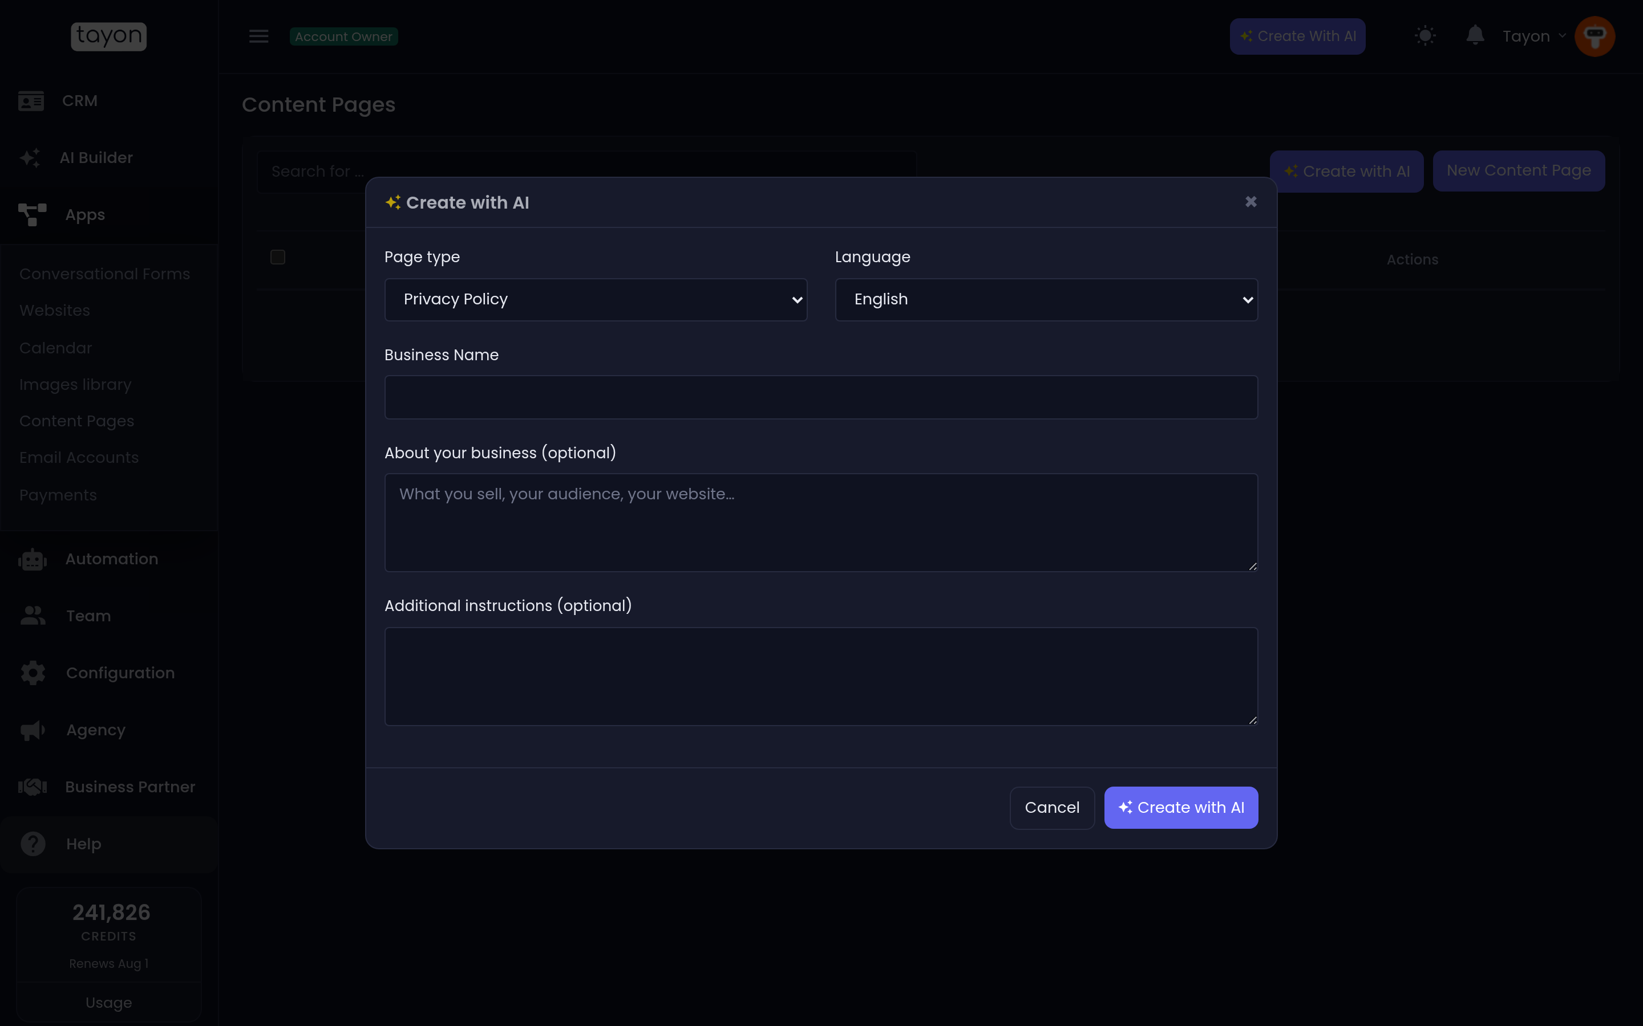This screenshot has height=1026, width=1643.
Task: Open CRM from sidebar
Action: pos(108,100)
